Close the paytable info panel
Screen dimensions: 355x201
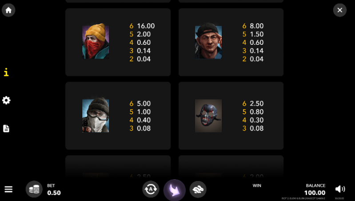339,10
